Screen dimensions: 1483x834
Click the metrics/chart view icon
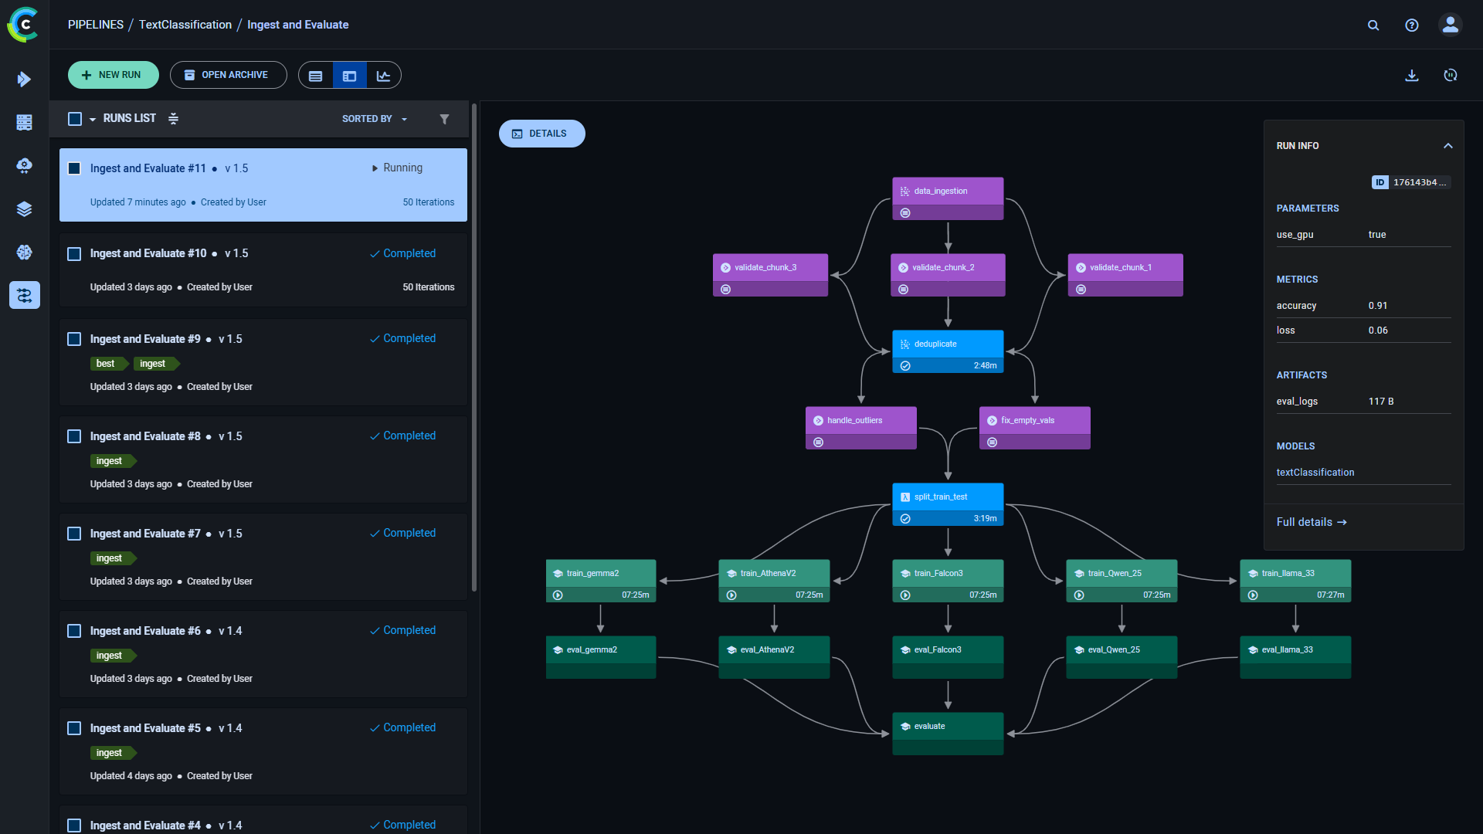click(383, 76)
